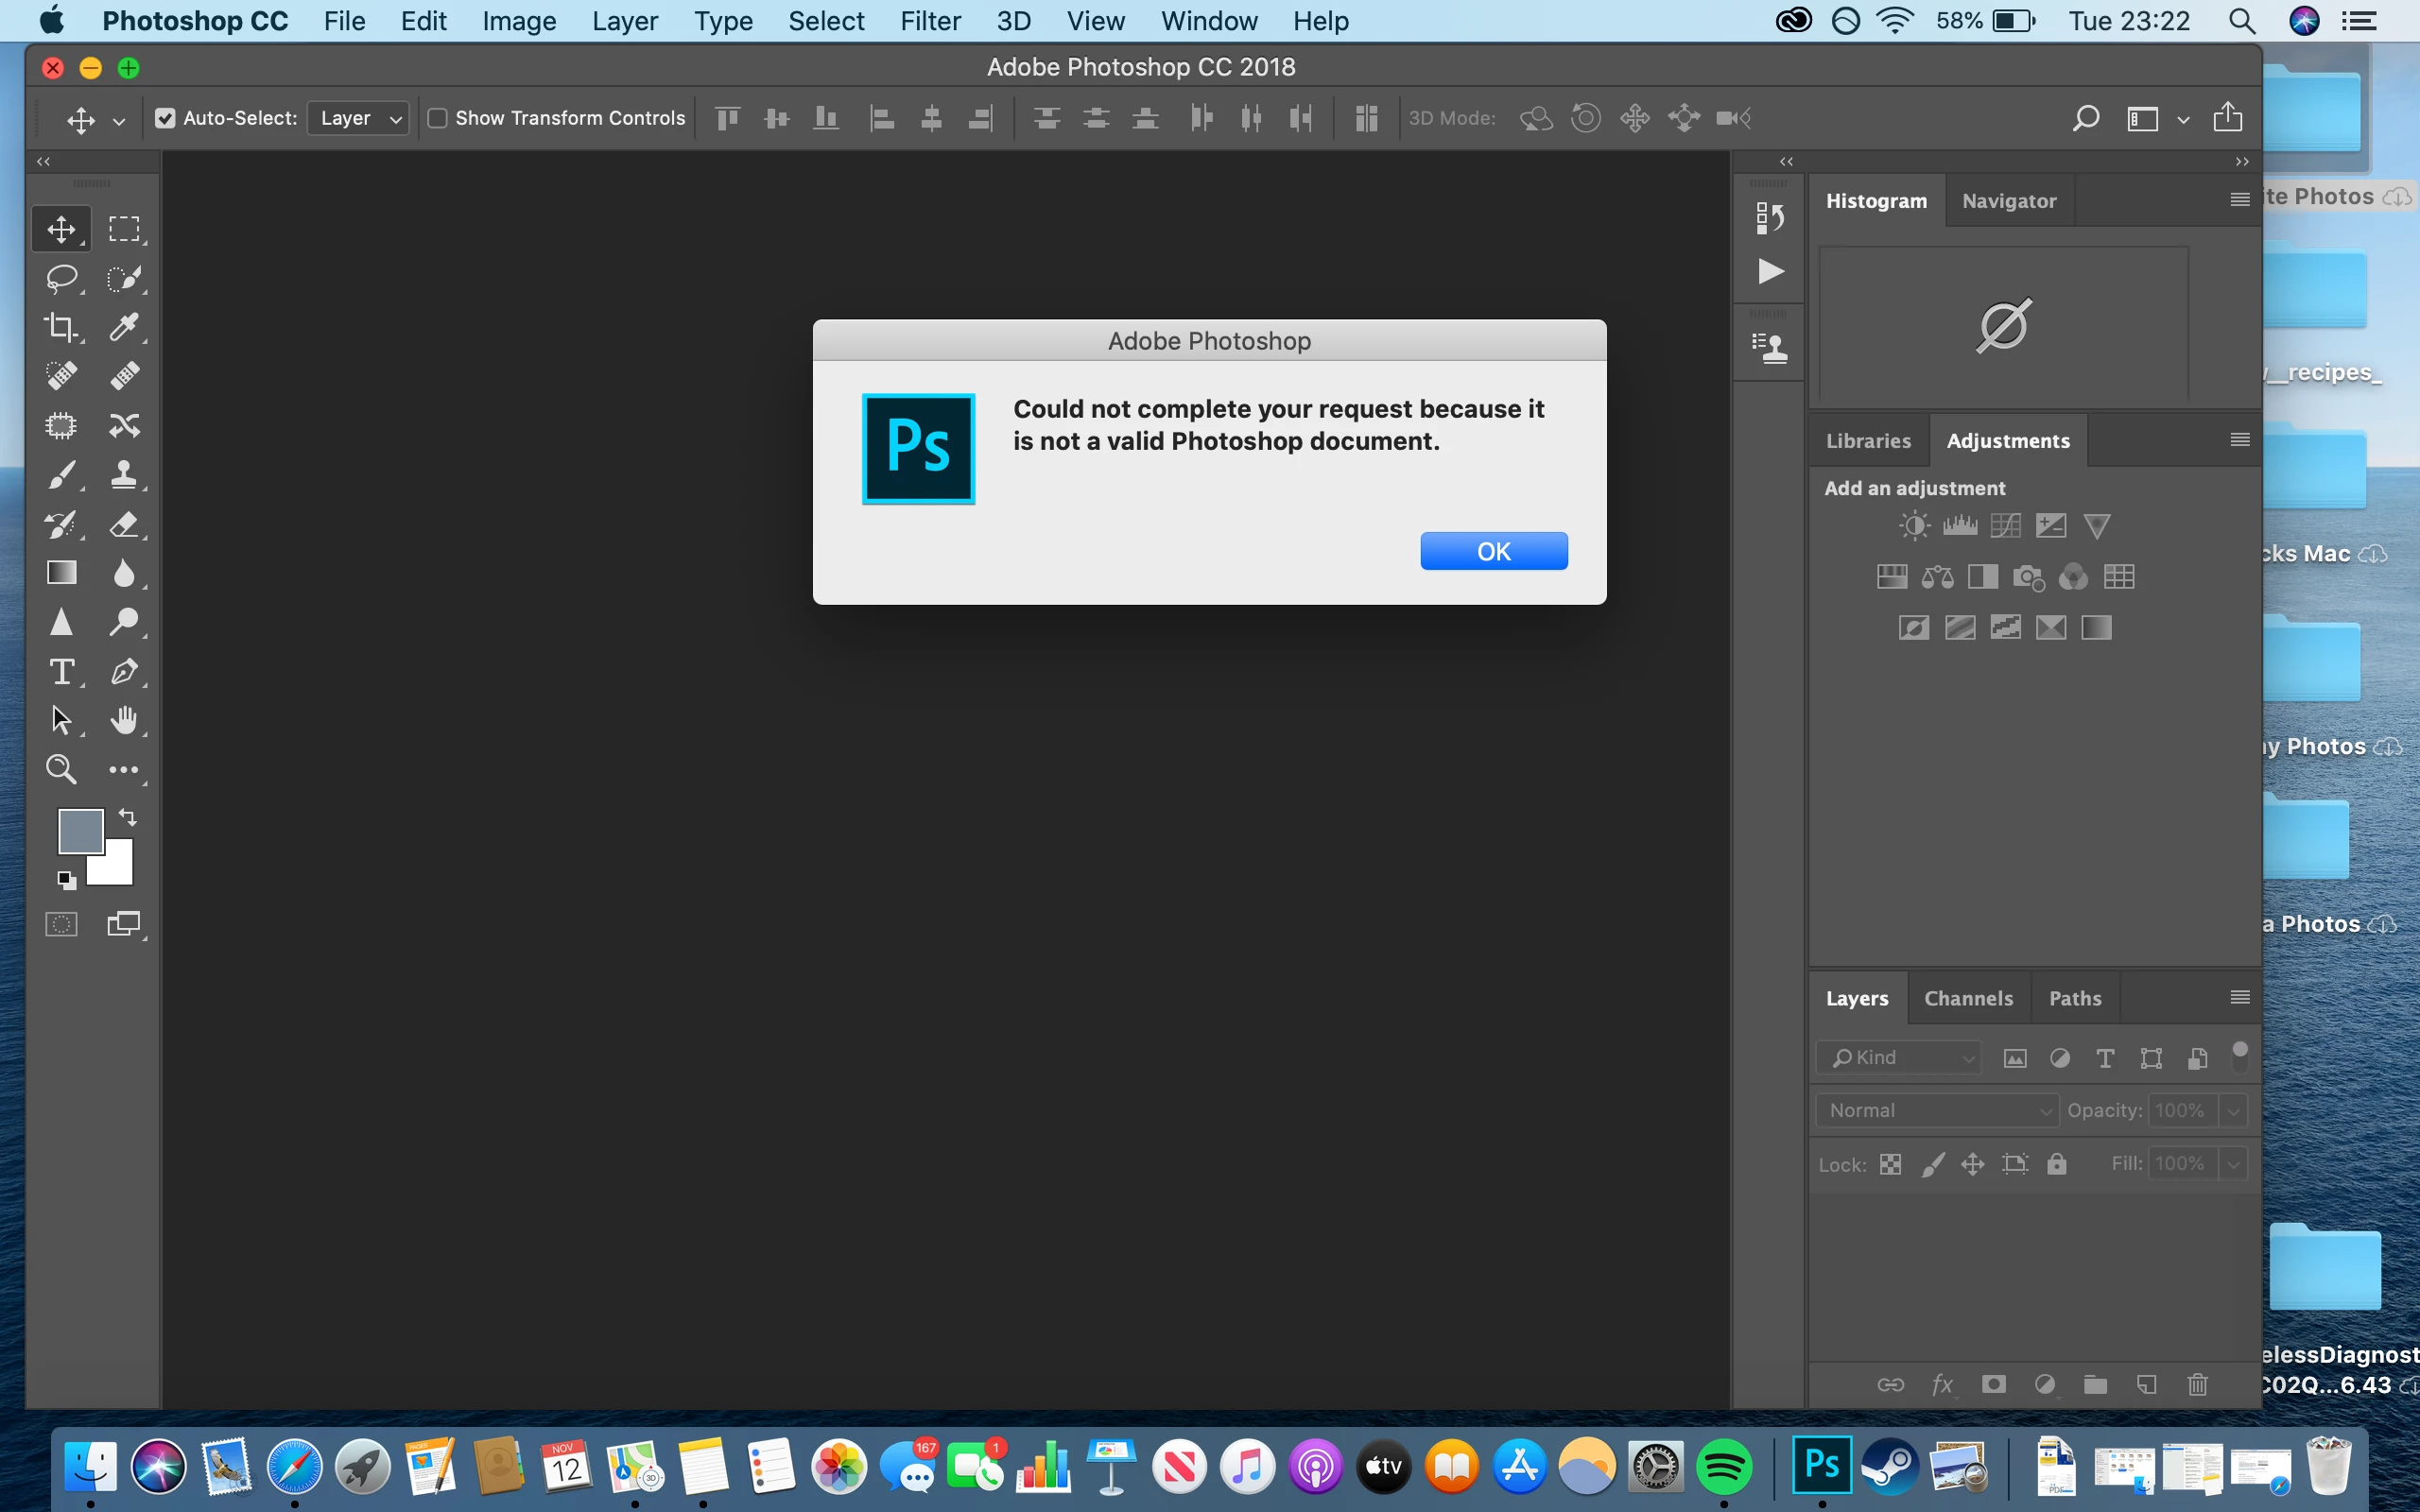Viewport: 2420px width, 1512px height.
Task: Open Spotify from the Dock
Action: pos(1723,1467)
